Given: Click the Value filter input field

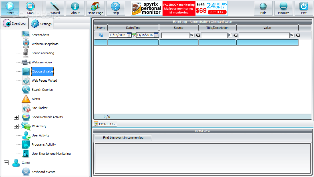Looking at the screenshot, I should [264, 35].
